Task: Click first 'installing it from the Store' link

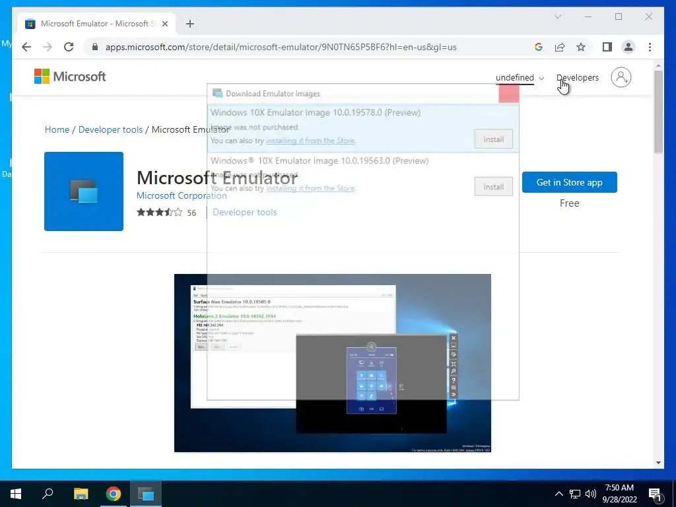Action: (310, 141)
